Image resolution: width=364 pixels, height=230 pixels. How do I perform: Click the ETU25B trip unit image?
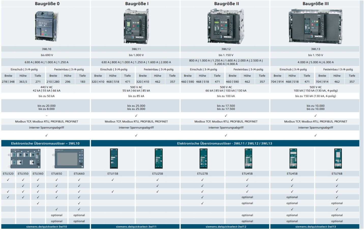pos(158,159)
